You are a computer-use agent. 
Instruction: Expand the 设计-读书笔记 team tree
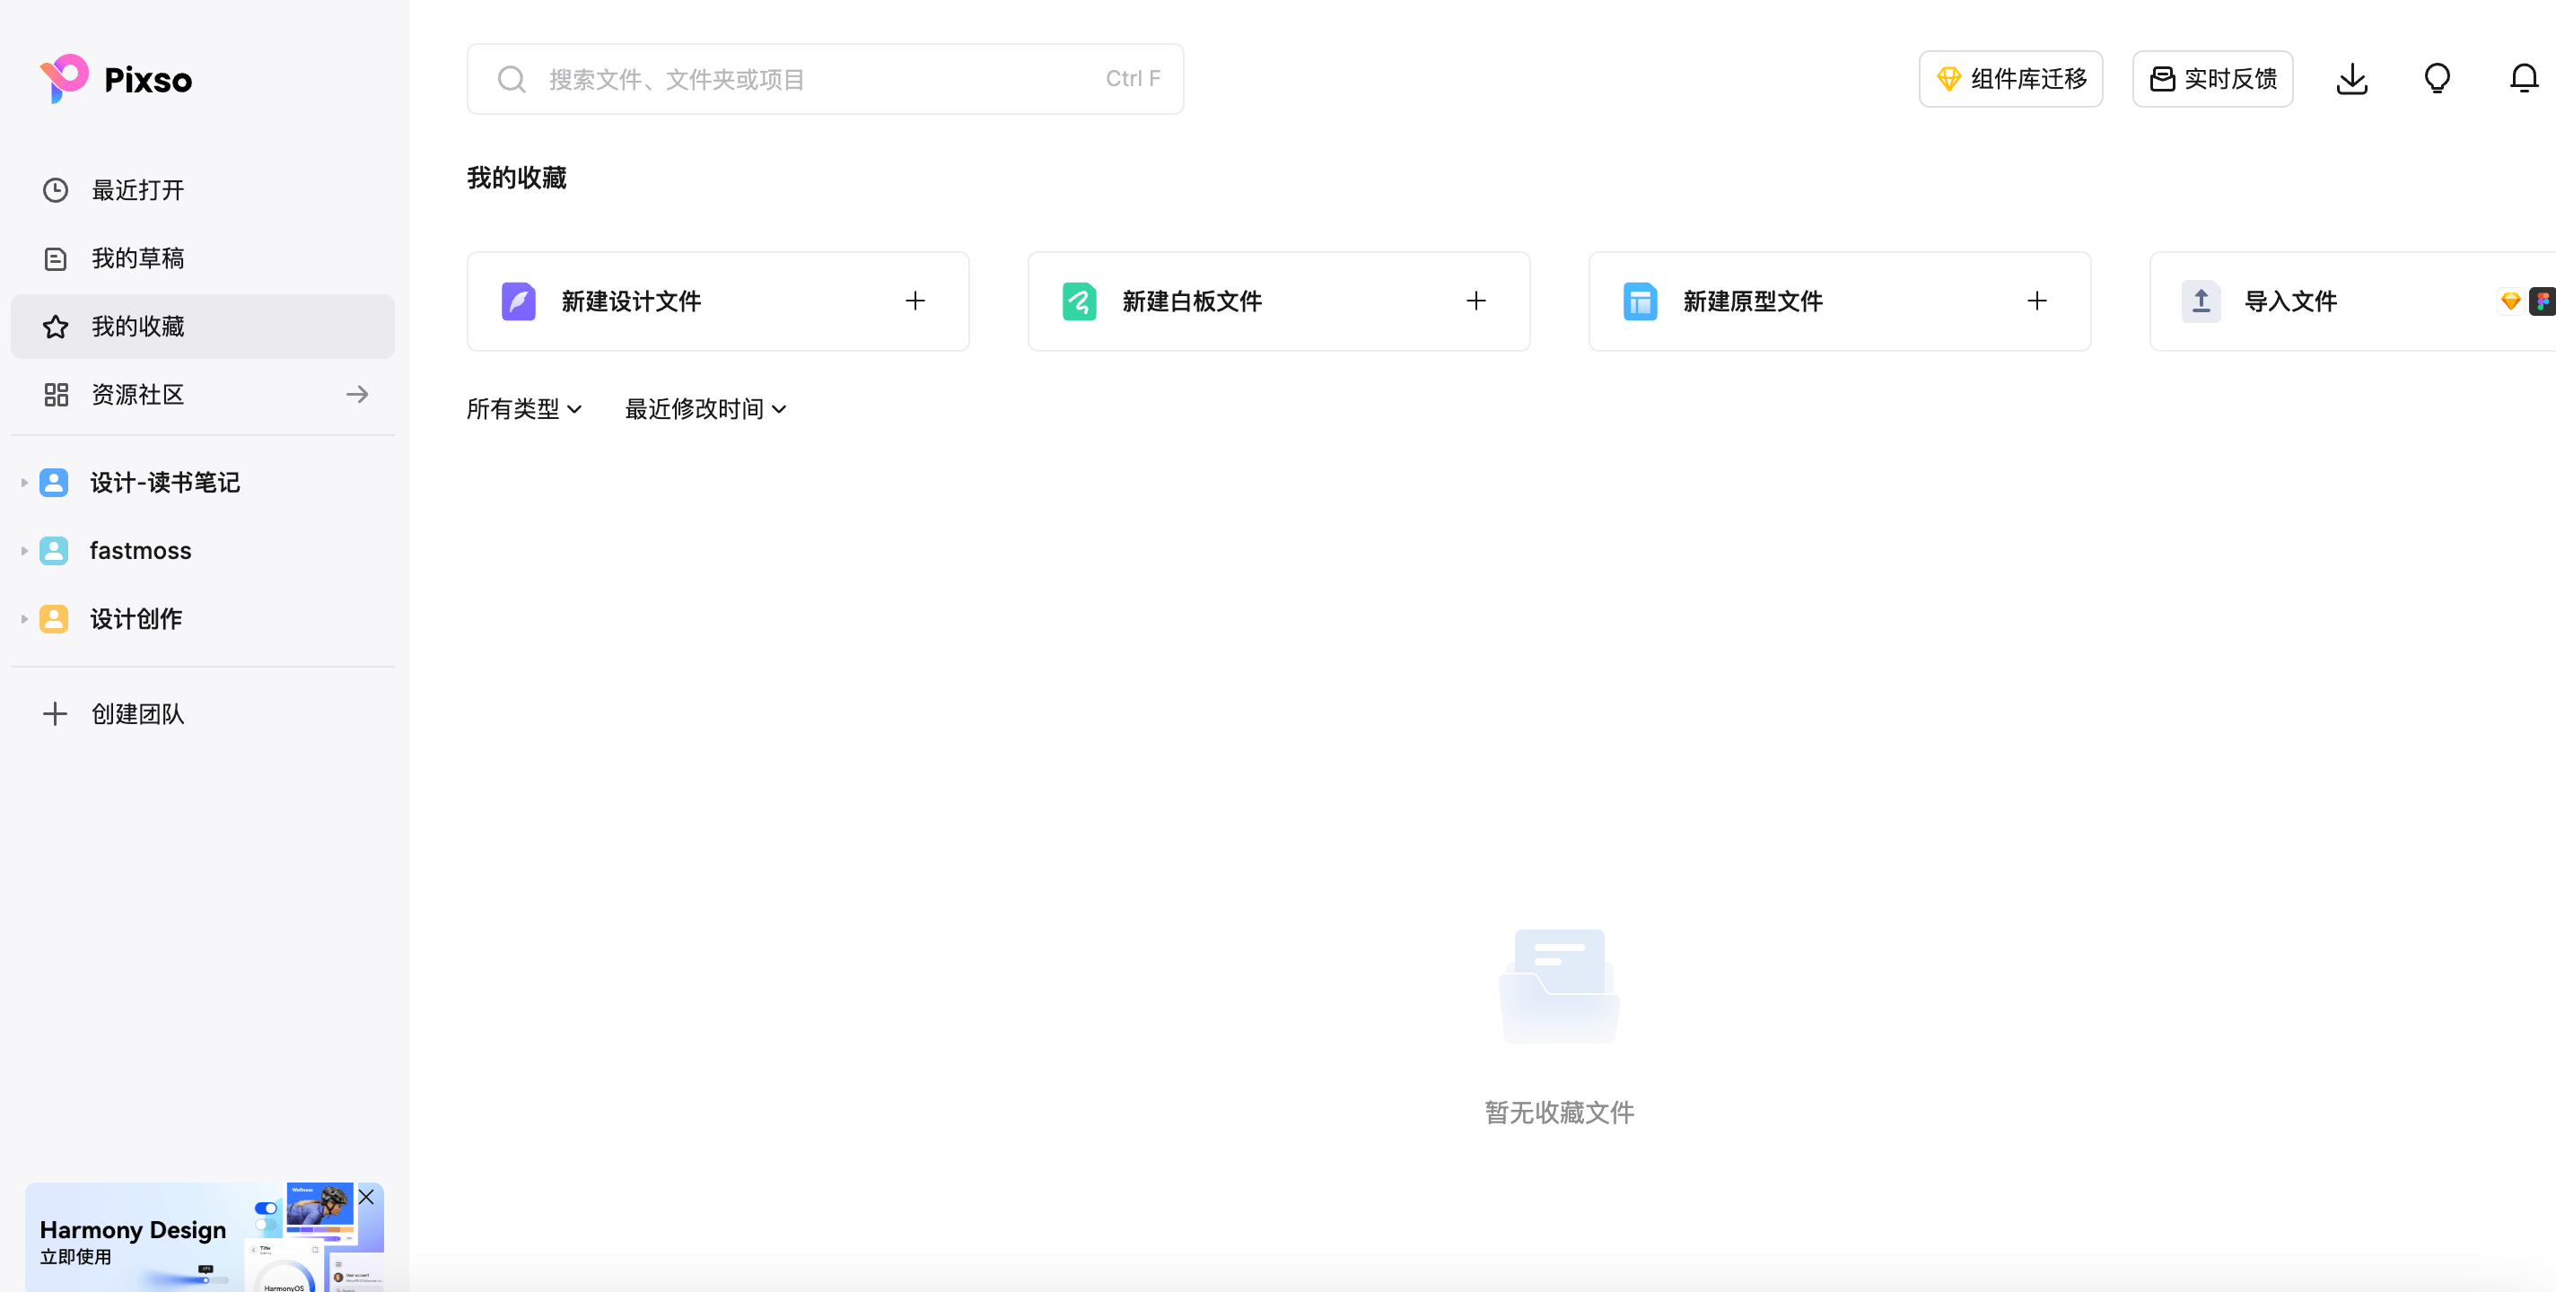click(x=24, y=483)
